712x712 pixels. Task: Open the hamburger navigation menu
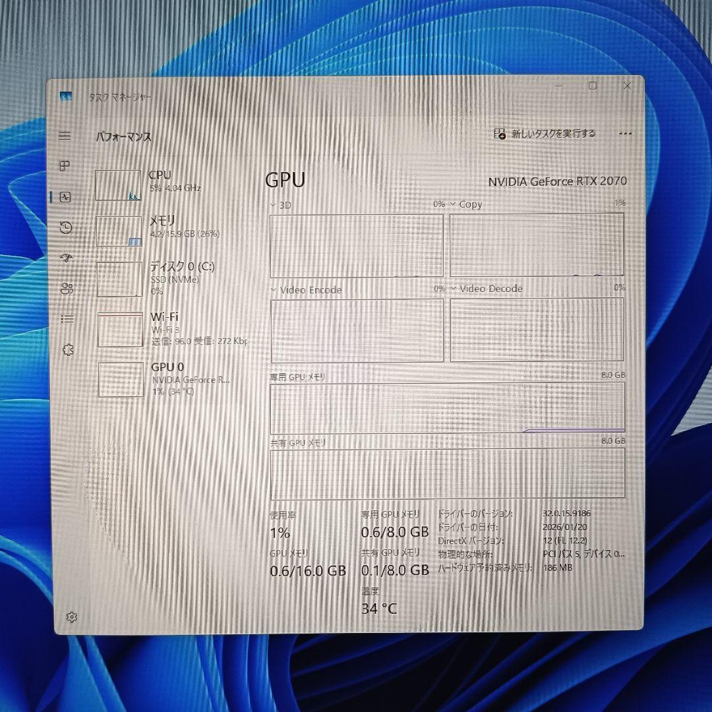(65, 136)
